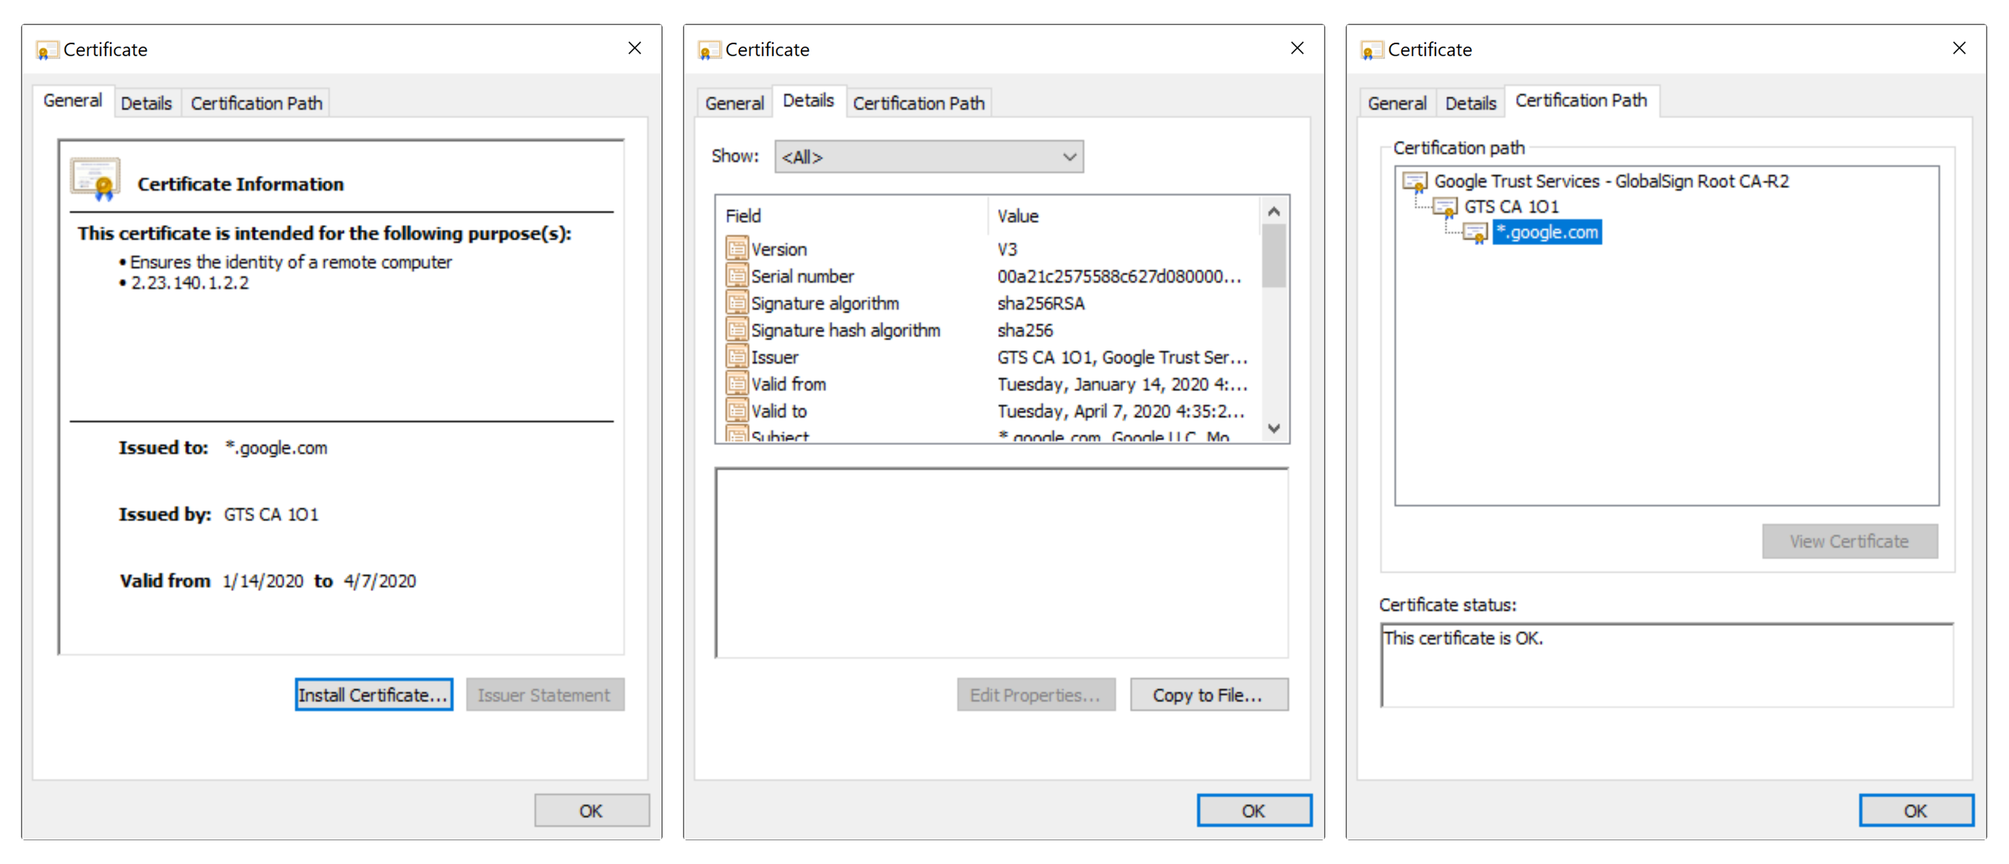Click the field value details text box
Viewport: 2009px width, 864px height.
point(1002,563)
